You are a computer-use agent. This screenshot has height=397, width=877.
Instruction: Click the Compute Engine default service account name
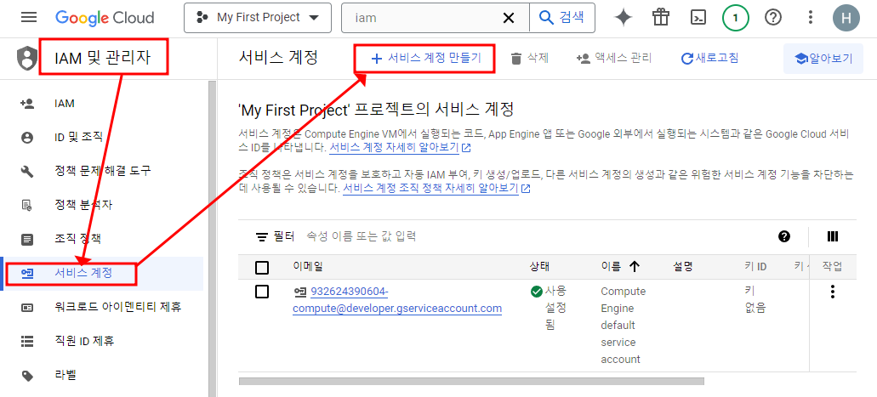(x=623, y=325)
